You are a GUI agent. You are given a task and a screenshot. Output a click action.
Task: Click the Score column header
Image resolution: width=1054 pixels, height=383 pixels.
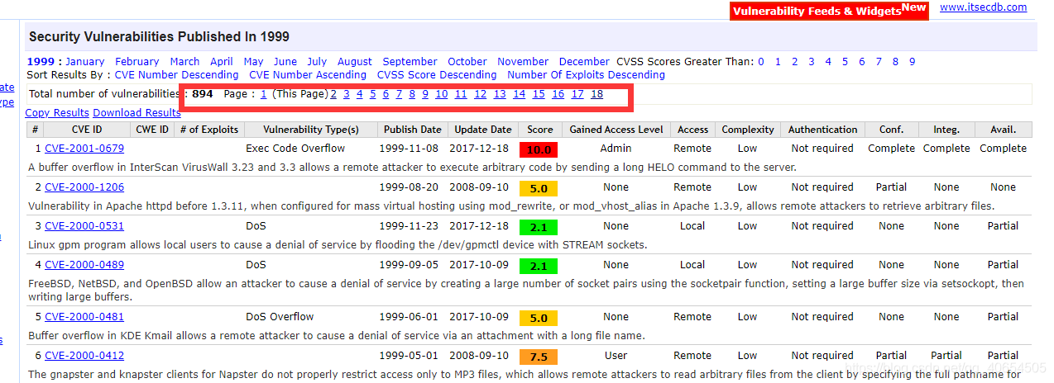pos(540,130)
